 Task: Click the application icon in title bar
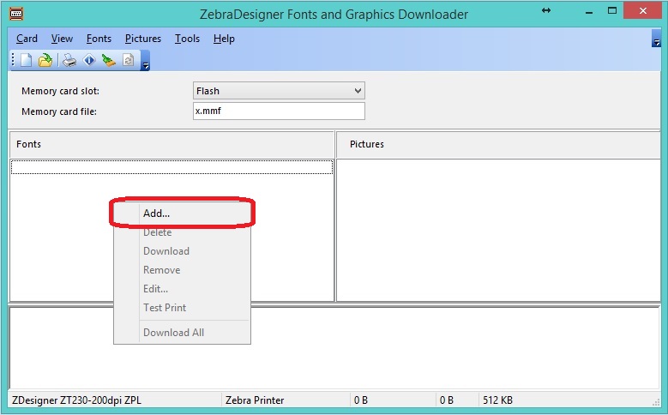point(15,13)
